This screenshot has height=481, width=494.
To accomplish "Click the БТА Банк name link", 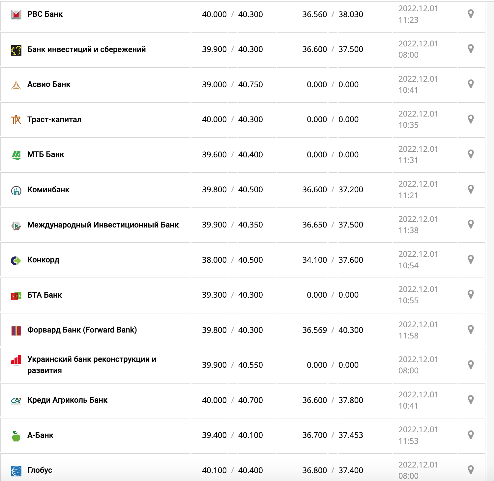I will coord(44,295).
